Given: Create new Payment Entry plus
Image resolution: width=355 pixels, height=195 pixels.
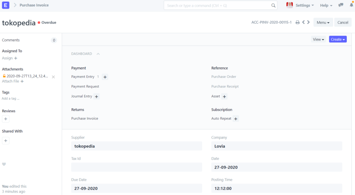Looking at the screenshot, I should 105,77.
